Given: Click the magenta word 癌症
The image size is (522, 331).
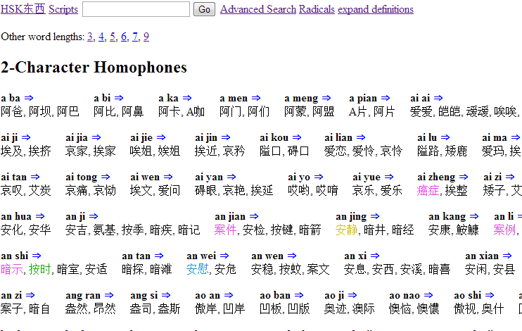Looking at the screenshot, I should click(428, 190).
